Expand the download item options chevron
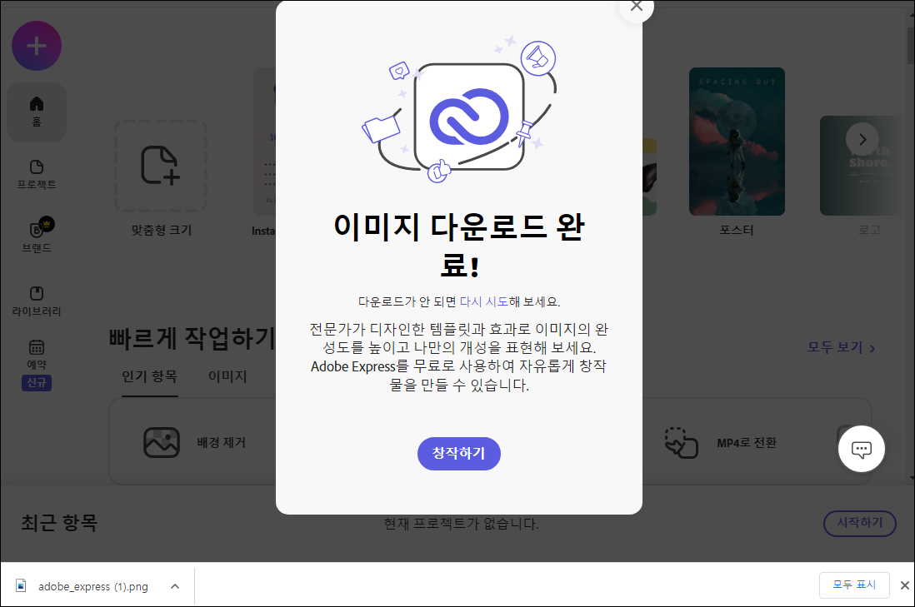Image resolution: width=915 pixels, height=607 pixels. [x=174, y=586]
